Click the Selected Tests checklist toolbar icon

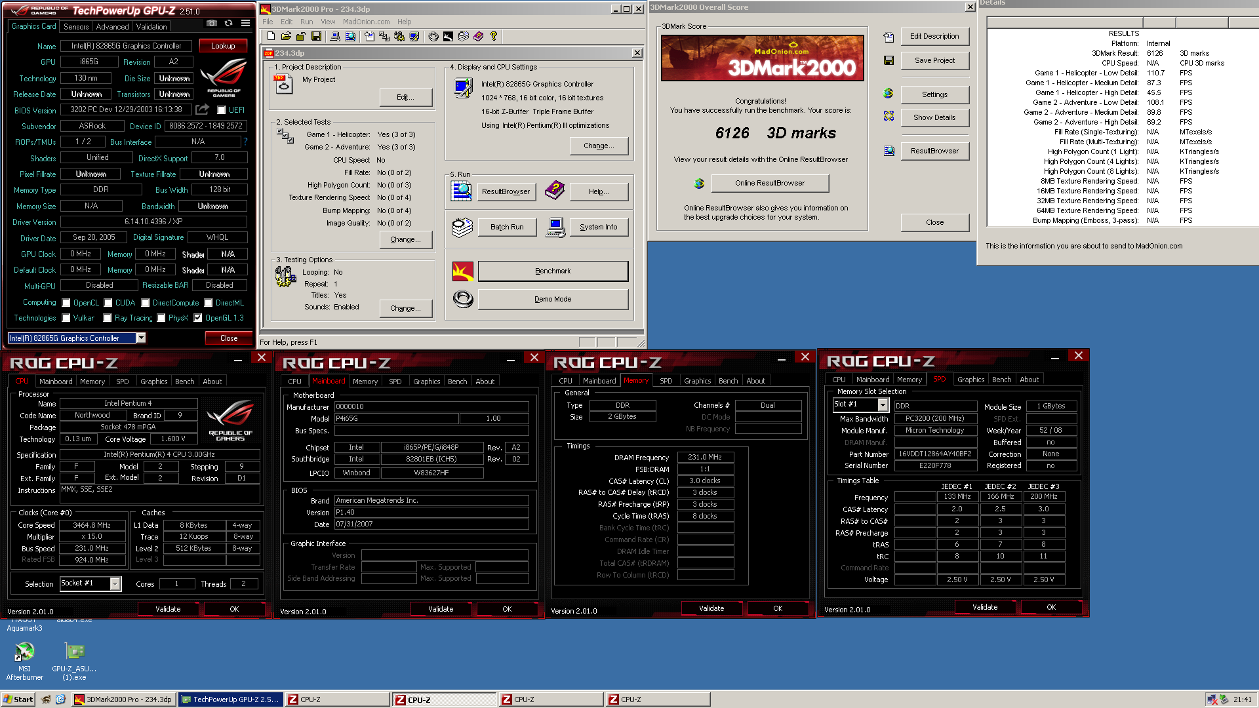(384, 36)
